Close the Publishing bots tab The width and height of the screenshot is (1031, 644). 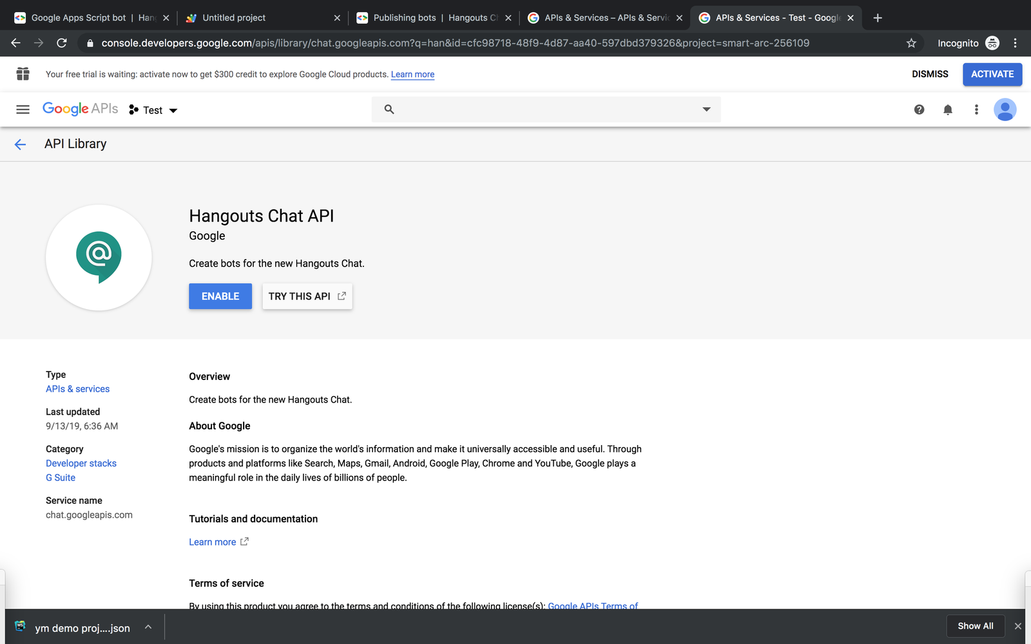click(508, 18)
